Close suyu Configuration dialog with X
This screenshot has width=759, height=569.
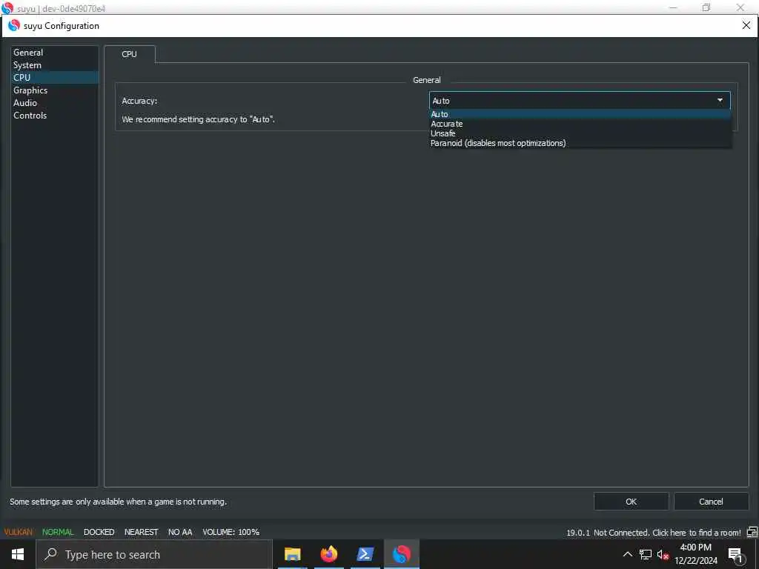pyautogui.click(x=746, y=25)
